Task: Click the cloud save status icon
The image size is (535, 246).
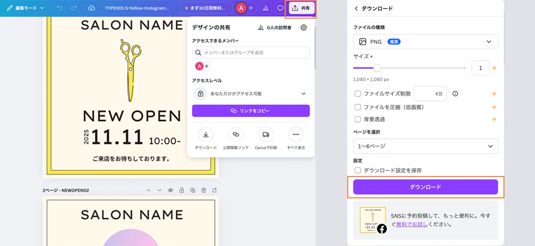Action: coord(91,8)
